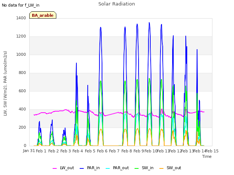Click the 1400 y-axis tick label
This screenshot has height=175, width=234.
[21, 18]
